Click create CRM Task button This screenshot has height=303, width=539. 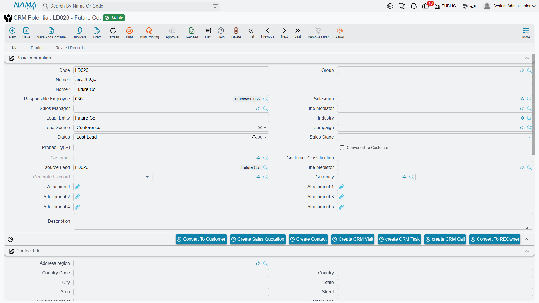(399, 239)
